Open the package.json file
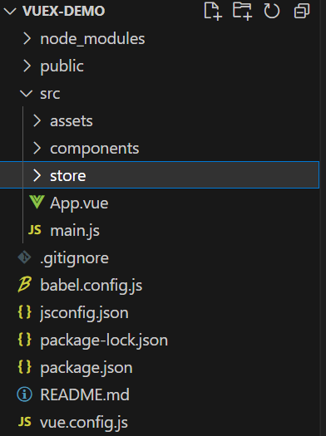This screenshot has width=326, height=436. point(86,368)
